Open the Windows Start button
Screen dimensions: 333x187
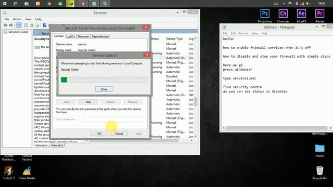[5, 4]
